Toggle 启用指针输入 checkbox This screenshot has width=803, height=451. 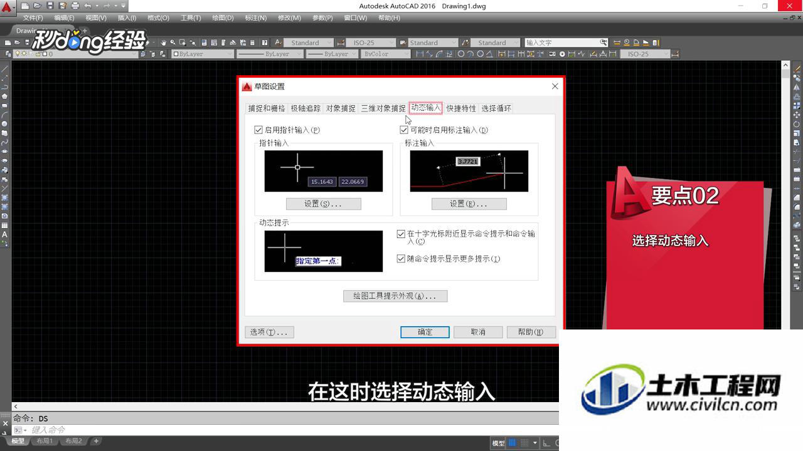(258, 130)
